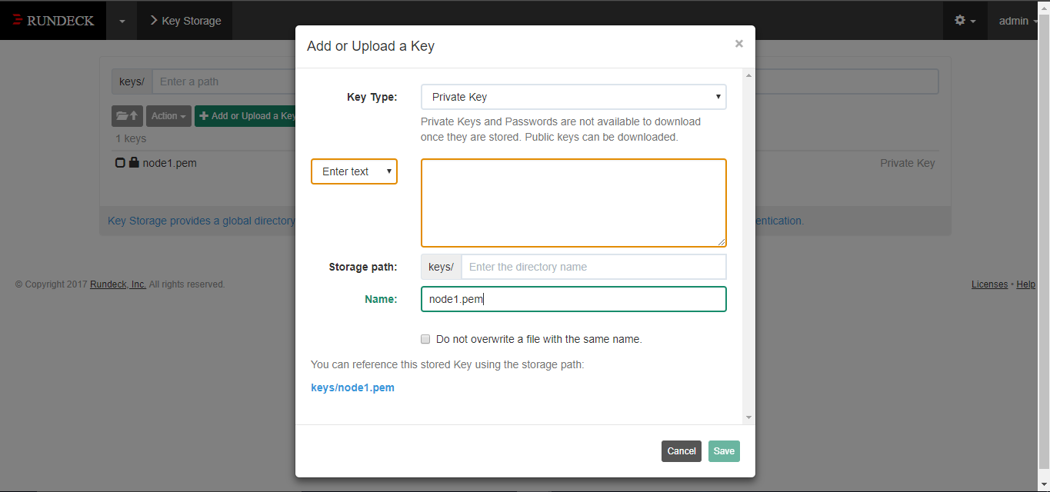Open the Action dropdown
This screenshot has width=1050, height=492.
[x=168, y=115]
